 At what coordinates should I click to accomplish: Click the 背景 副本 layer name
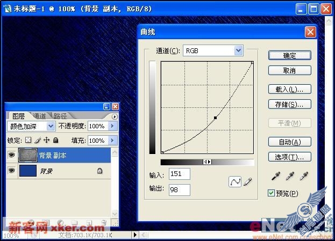[x=52, y=155]
